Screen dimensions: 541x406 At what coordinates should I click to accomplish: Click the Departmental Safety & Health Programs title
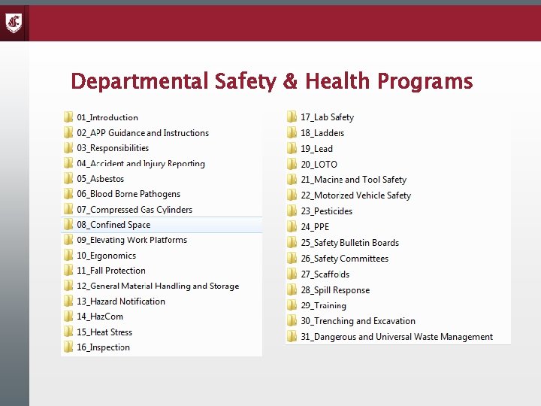pyautogui.click(x=271, y=81)
